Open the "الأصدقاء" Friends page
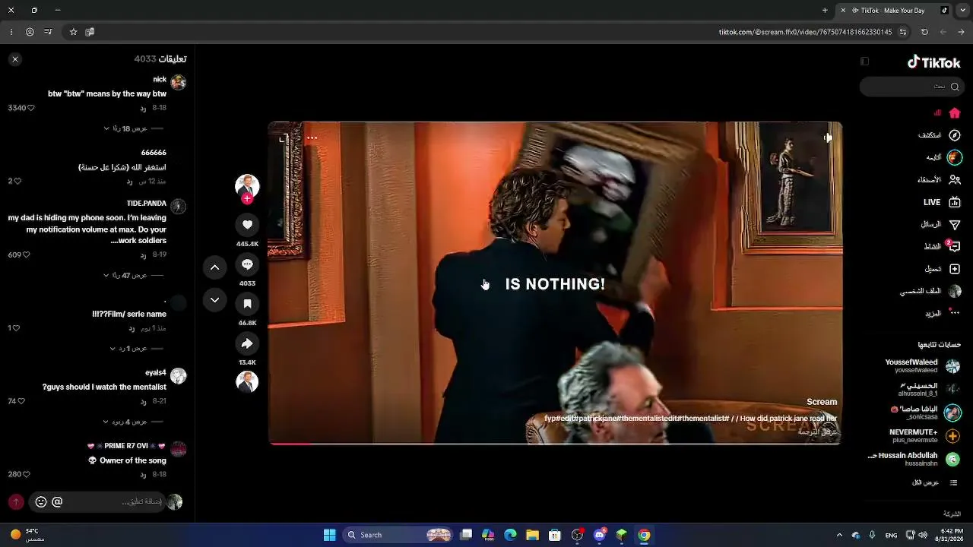Image resolution: width=973 pixels, height=547 pixels. [x=940, y=179]
